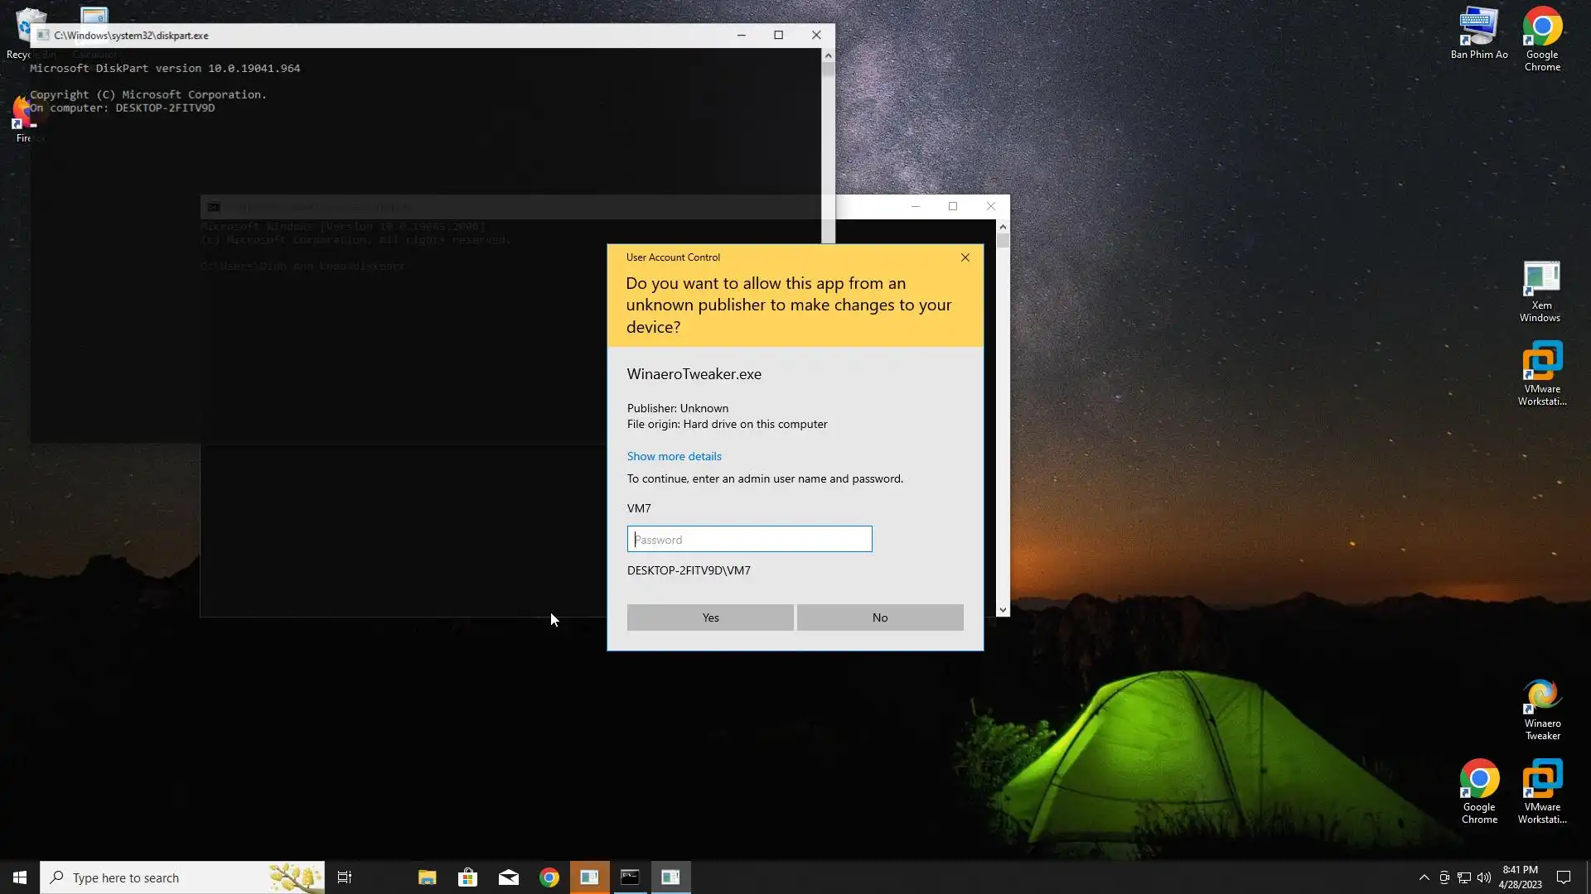Viewport: 1591px width, 894px height.
Task: Open Winaero Tweaker desktop shortcut
Action: (1541, 709)
